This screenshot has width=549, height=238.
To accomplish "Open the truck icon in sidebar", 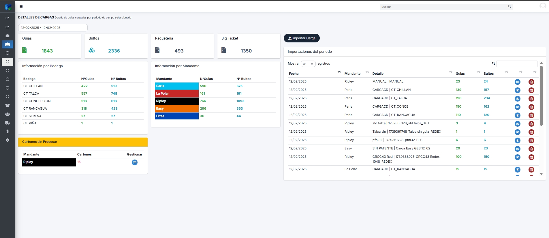I will coord(7,123).
